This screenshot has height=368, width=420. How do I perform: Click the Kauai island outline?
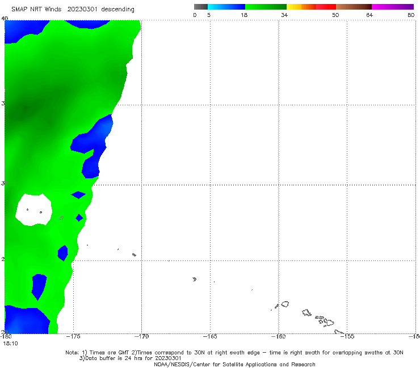pyautogui.click(x=285, y=304)
